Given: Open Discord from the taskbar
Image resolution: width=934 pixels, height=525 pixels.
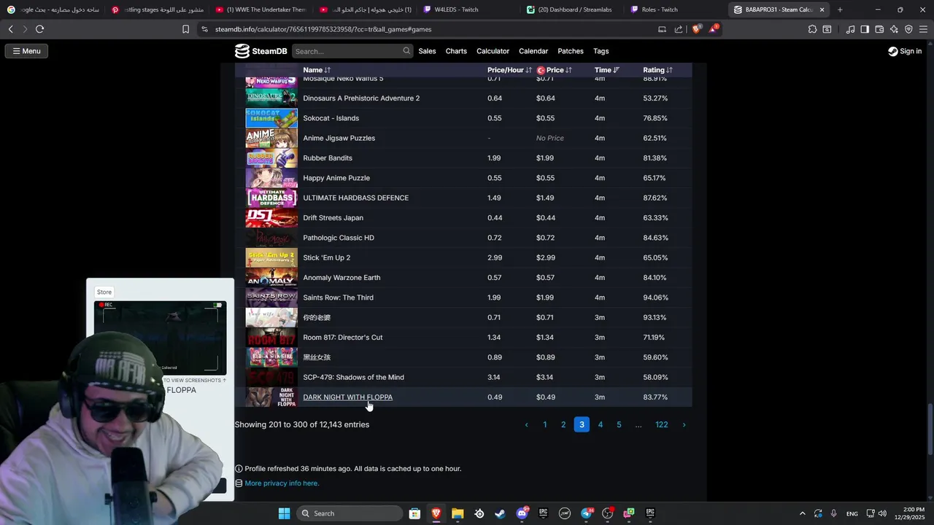Looking at the screenshot, I should [x=522, y=513].
